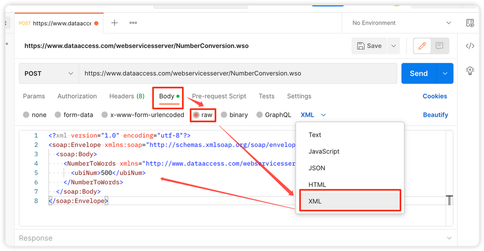Switch to the Headers (8) tab
The image size is (484, 251).
(127, 96)
